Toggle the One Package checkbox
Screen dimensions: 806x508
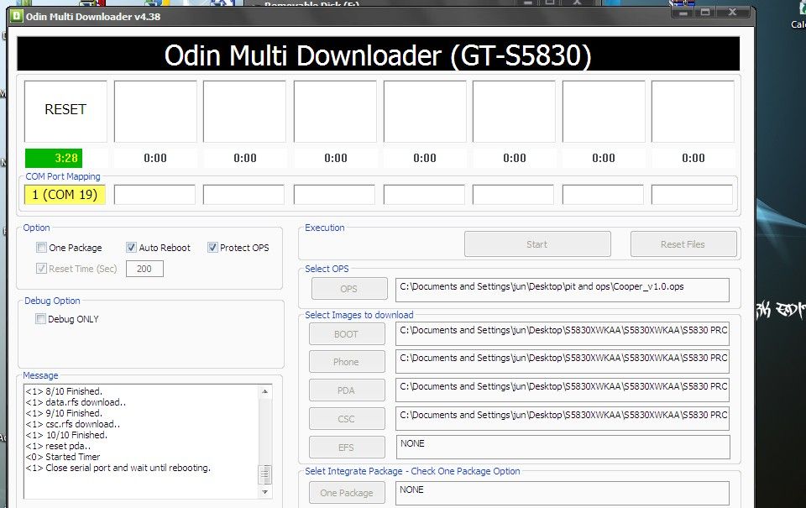[41, 248]
